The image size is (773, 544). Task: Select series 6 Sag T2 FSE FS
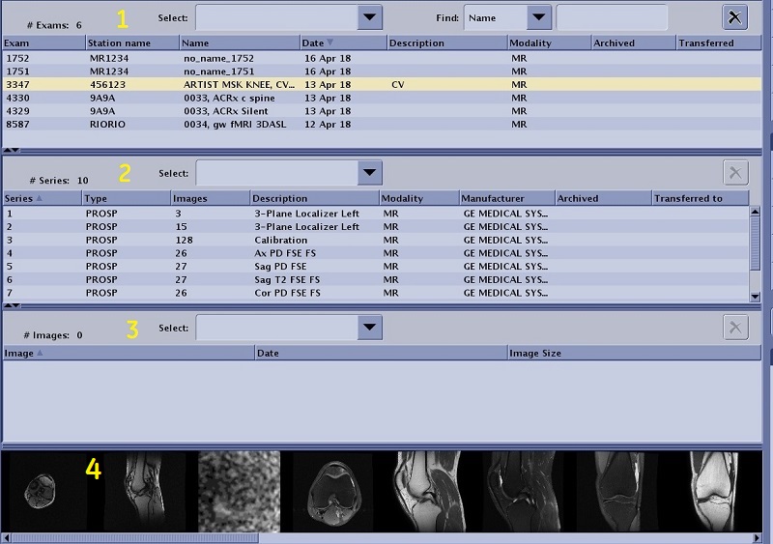coord(290,279)
